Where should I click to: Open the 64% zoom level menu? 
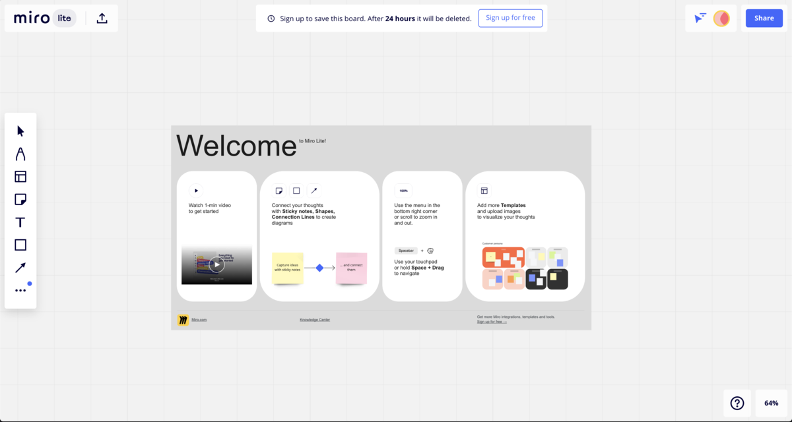pyautogui.click(x=772, y=403)
